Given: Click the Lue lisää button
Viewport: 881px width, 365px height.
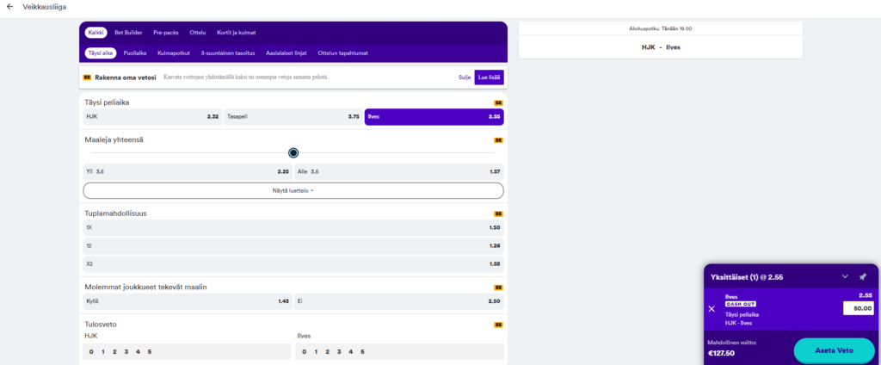Looking at the screenshot, I should point(489,77).
